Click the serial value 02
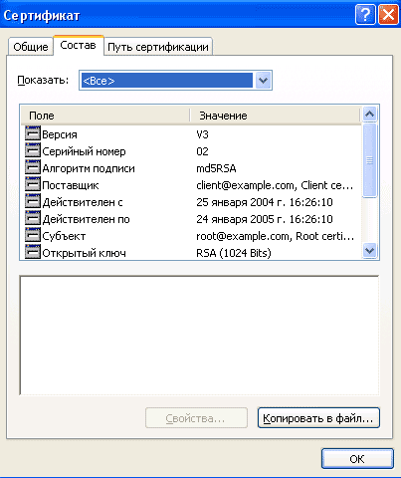This screenshot has width=401, height=478. click(x=202, y=151)
